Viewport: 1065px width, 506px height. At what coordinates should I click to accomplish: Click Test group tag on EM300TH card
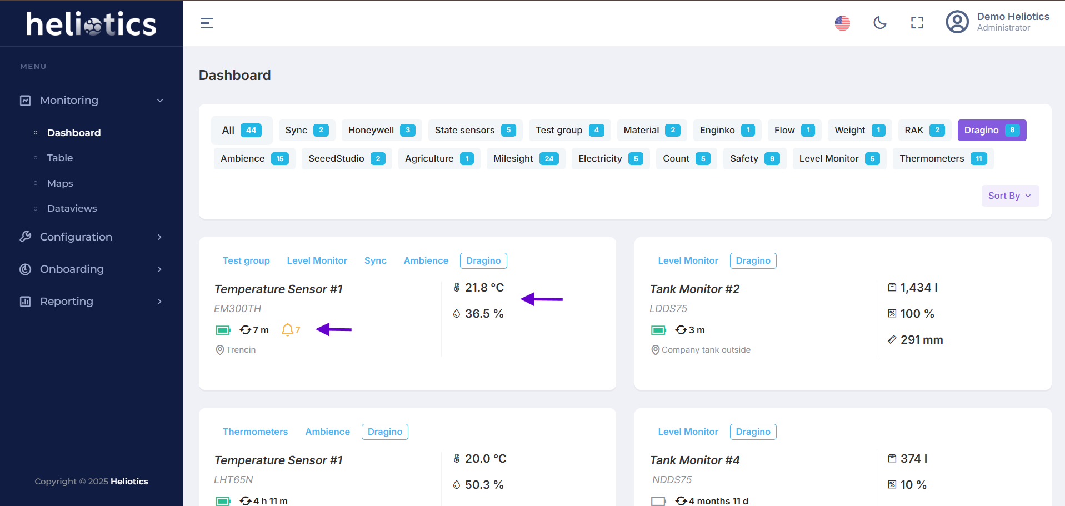(x=246, y=260)
